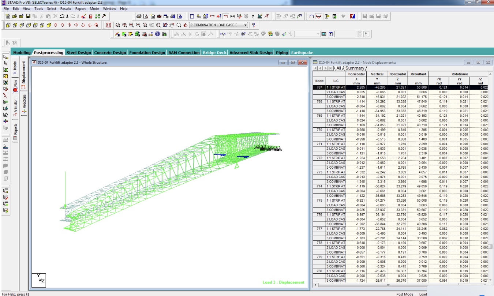Screen dimensions: 494x296
Task: Click the Resultant column header
Action: [418, 74]
